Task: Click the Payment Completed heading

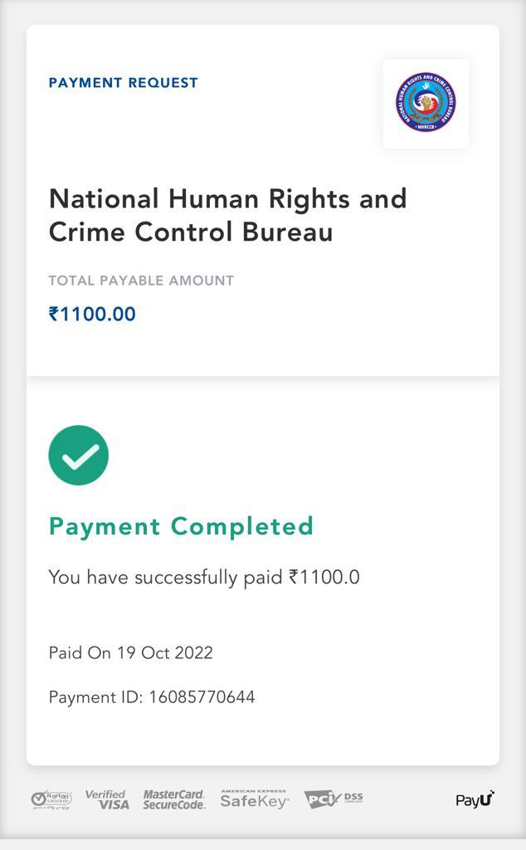Action: 181,526
